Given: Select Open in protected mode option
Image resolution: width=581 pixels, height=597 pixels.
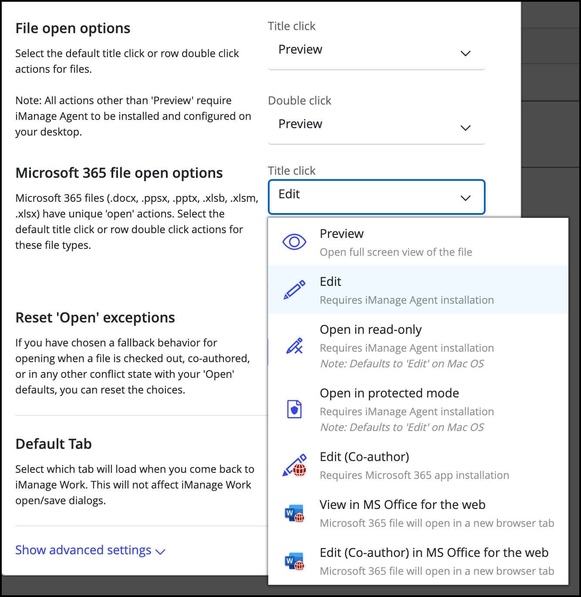Looking at the screenshot, I should (389, 393).
